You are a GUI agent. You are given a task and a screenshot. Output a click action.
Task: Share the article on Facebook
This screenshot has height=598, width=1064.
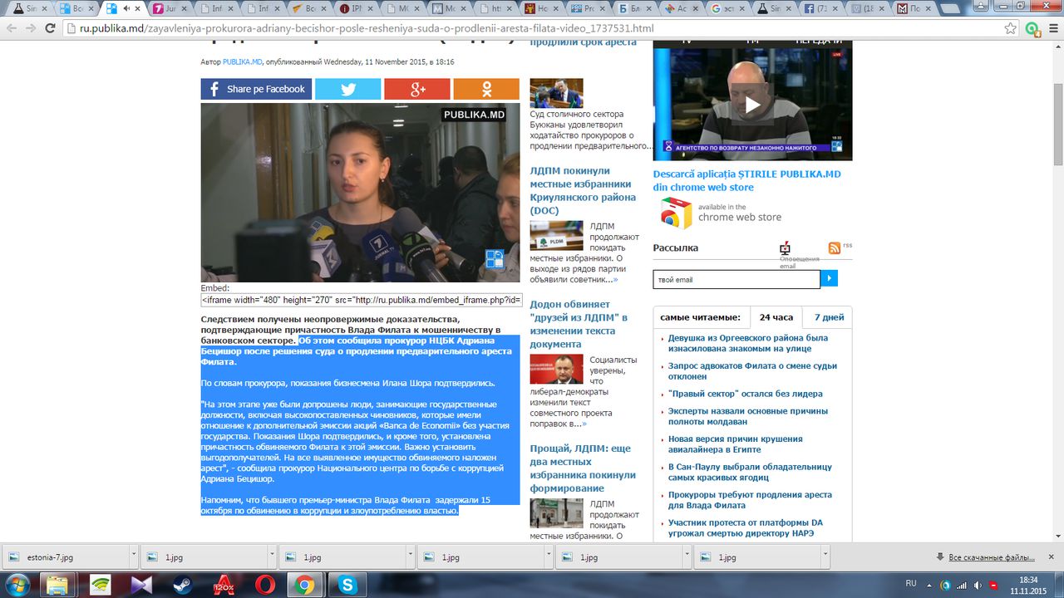tap(256, 89)
